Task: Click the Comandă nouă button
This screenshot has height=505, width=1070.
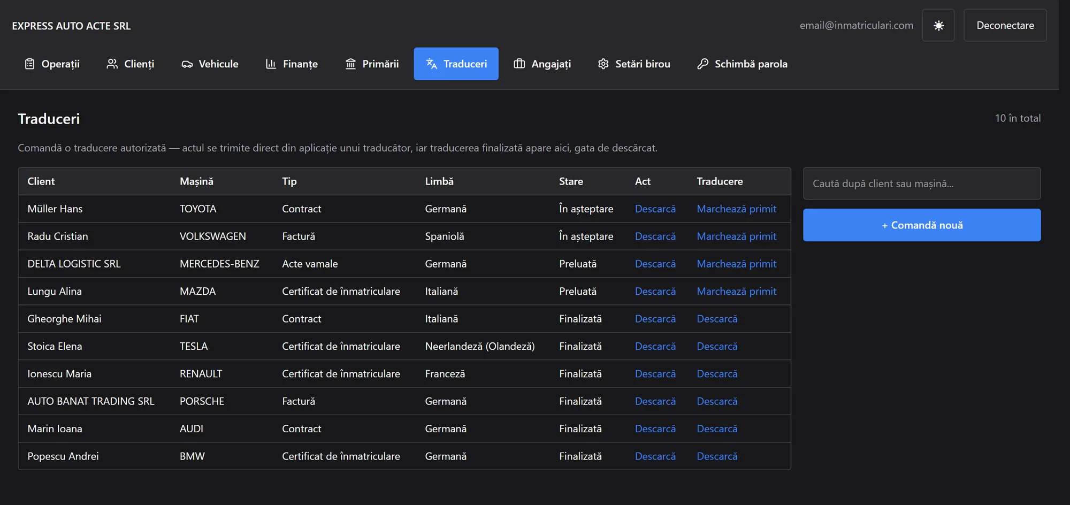Action: point(922,225)
